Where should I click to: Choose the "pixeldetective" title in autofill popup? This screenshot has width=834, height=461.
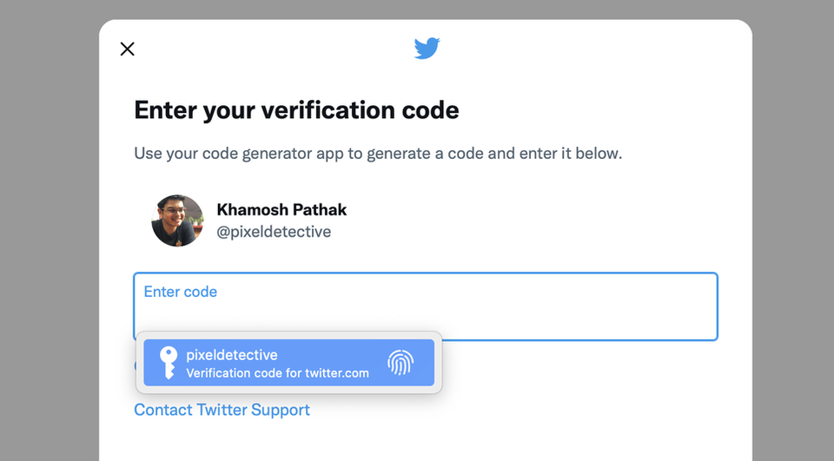pos(232,355)
